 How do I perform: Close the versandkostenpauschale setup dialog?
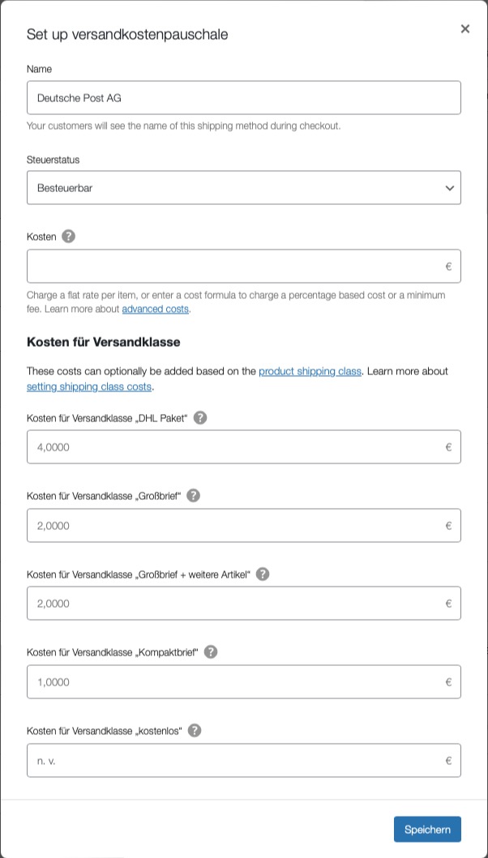point(465,29)
